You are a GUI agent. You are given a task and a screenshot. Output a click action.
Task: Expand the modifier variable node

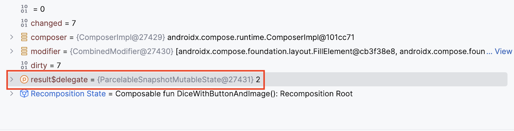click(12, 51)
